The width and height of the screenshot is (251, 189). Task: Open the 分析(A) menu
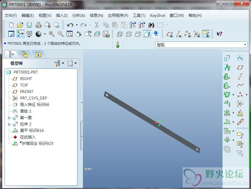78,16
